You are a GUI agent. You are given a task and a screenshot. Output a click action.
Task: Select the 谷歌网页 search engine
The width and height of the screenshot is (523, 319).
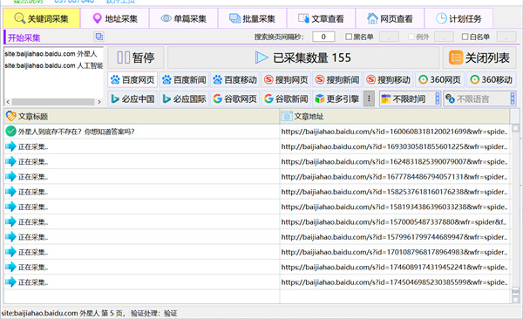pos(235,98)
